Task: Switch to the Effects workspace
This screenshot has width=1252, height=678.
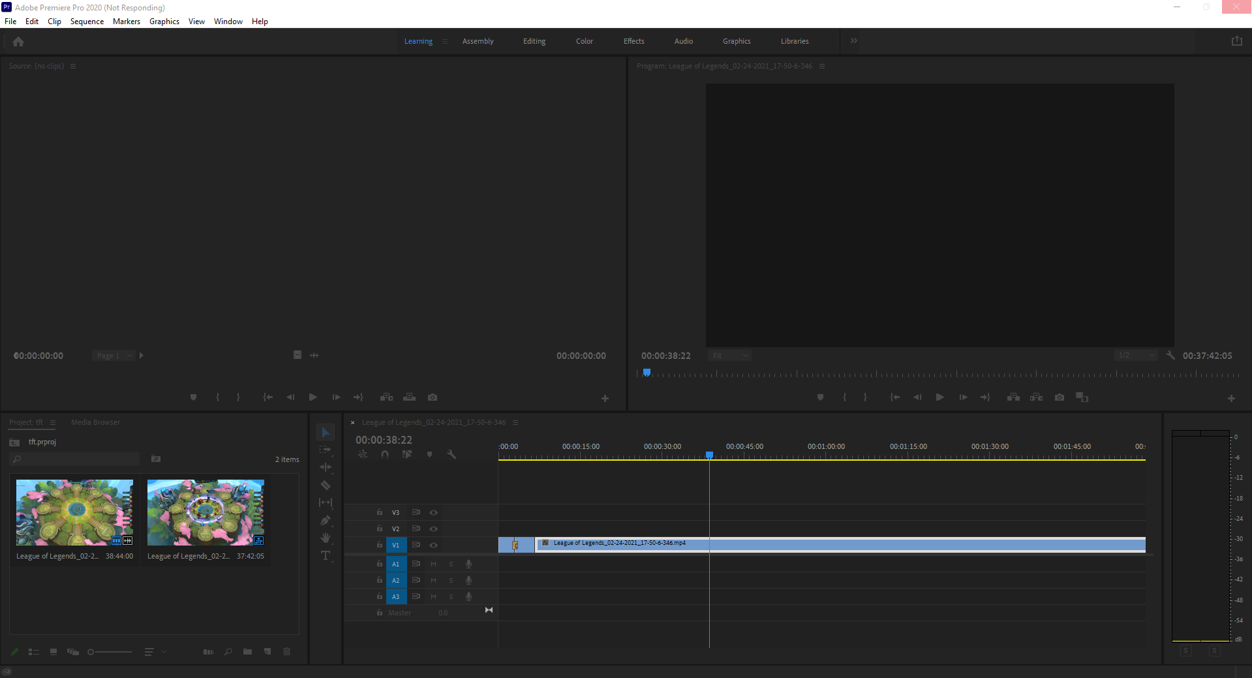Action: coord(633,40)
